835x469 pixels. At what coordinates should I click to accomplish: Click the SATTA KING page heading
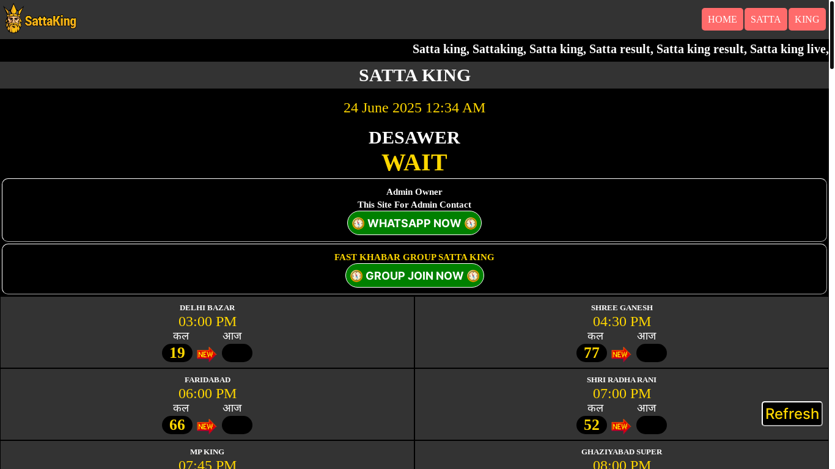pyautogui.click(x=414, y=75)
